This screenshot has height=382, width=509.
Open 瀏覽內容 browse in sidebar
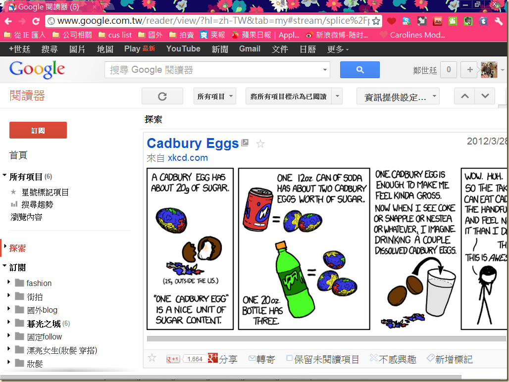(x=27, y=217)
